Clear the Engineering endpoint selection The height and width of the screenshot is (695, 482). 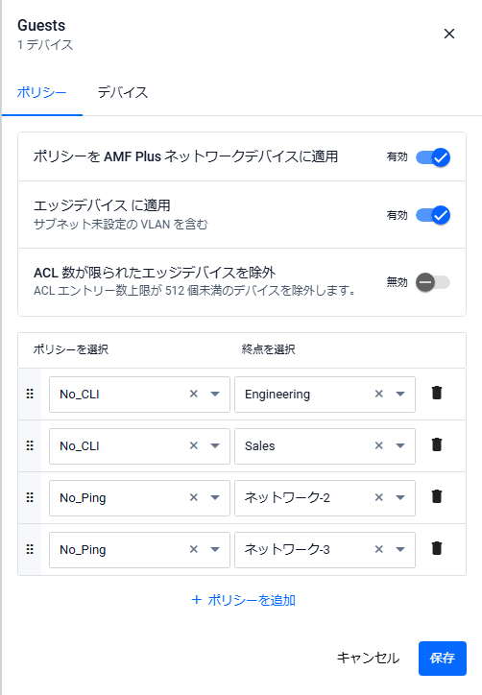(378, 394)
